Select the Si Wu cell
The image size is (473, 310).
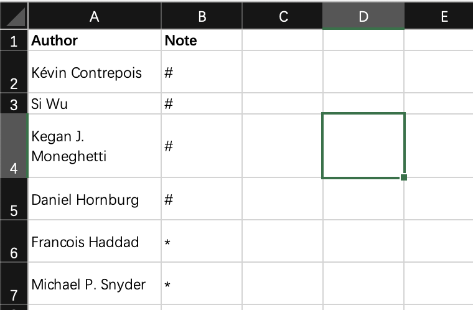[x=95, y=103]
